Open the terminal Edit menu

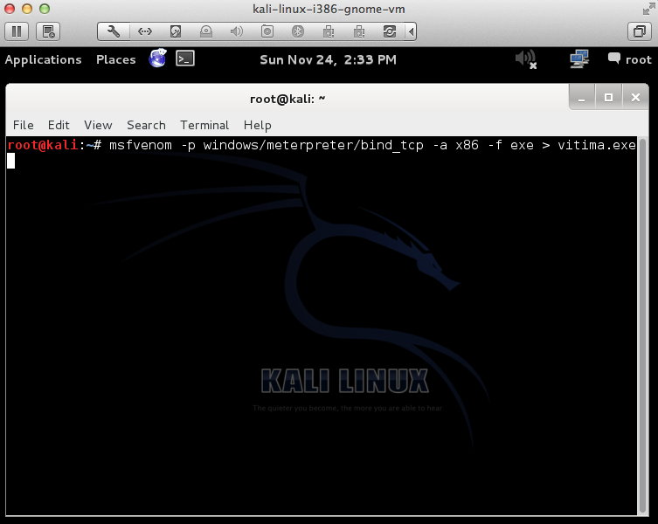pos(59,125)
